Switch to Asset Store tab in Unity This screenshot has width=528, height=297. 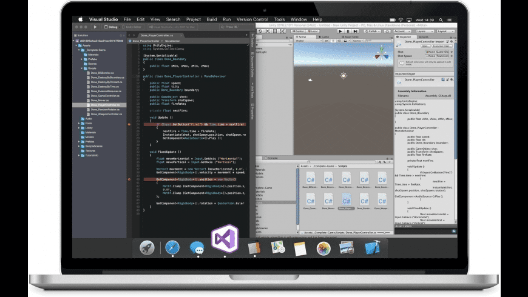350,36
